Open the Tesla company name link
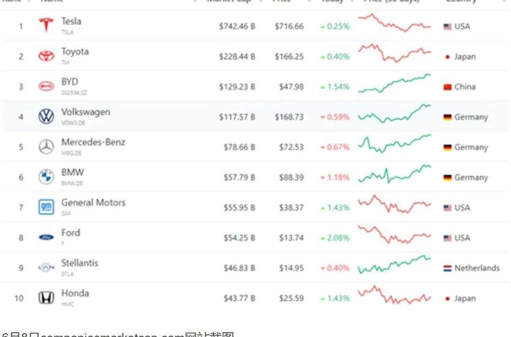Screen dimensions: 511x337 pyautogui.click(x=71, y=21)
